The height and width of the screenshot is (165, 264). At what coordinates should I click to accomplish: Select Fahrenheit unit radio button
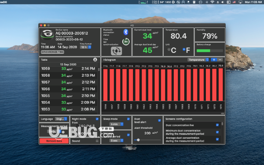(x=184, y=49)
